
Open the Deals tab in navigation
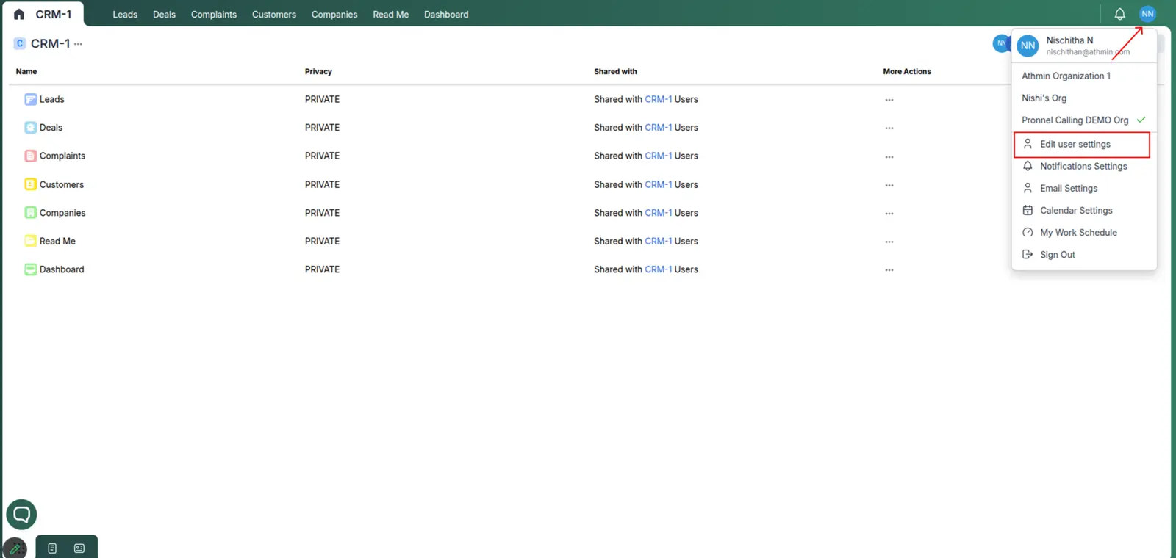tap(164, 15)
